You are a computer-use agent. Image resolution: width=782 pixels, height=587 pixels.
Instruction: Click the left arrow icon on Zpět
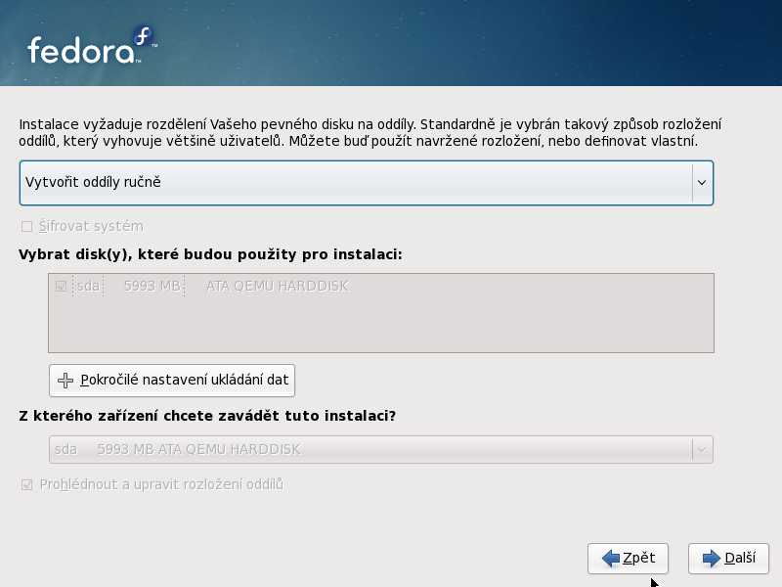click(611, 559)
